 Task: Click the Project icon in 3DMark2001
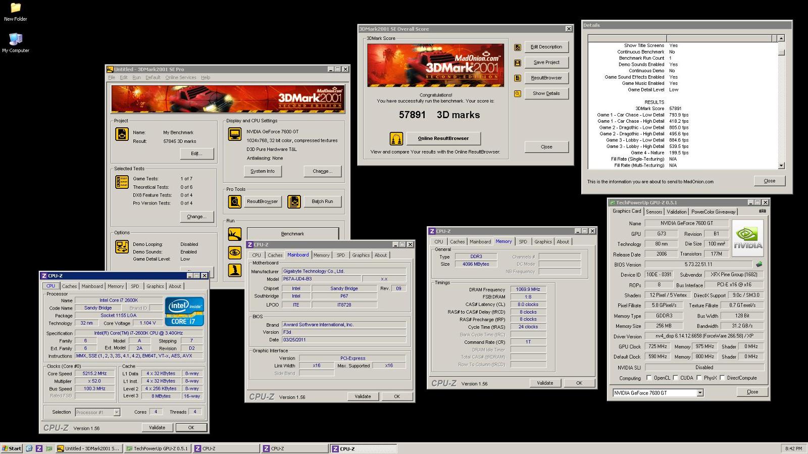[x=122, y=134]
